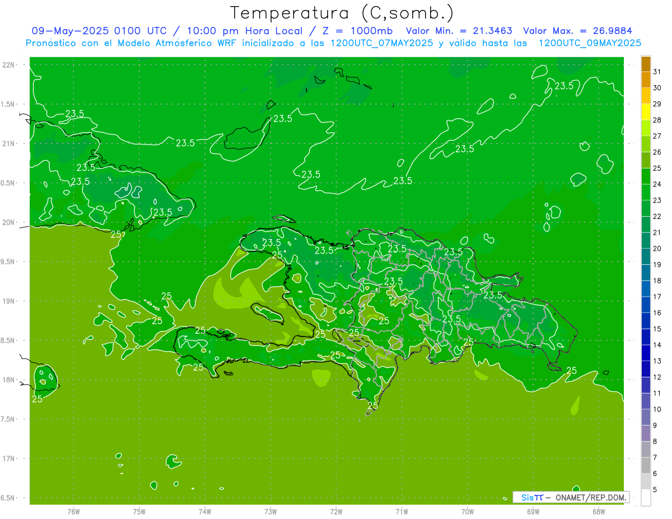This screenshot has width=672, height=519.
Task: Click the teal swatch between legend values 19 and 20
Action: click(x=646, y=256)
